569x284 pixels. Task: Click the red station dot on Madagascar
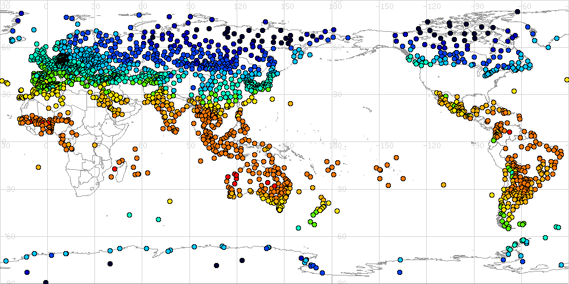coord(114,169)
